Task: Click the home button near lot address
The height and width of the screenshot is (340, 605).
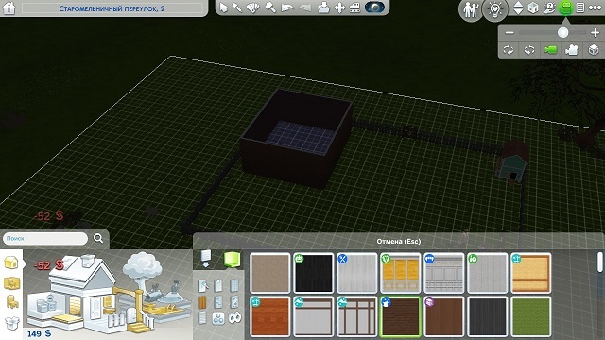Action: pyautogui.click(x=9, y=8)
